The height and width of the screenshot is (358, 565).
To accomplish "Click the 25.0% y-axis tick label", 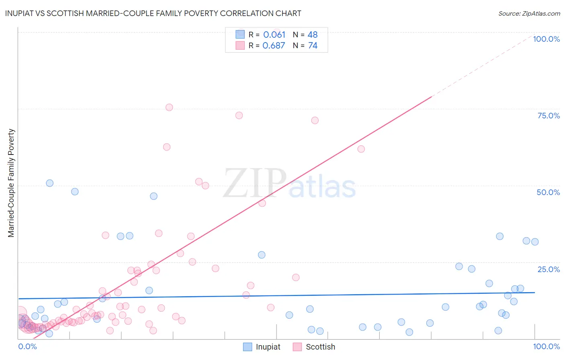I will (x=549, y=269).
